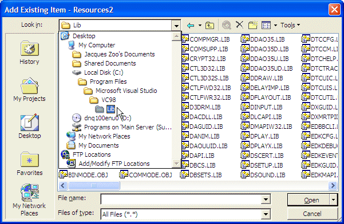Click the horizontal scrollbar left arrow
The height and width of the screenshot is (224, 344).
click(63, 186)
